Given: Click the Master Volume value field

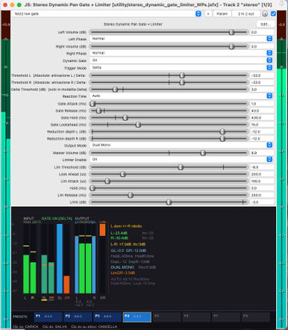Looking at the screenshot, I should coord(262,153).
